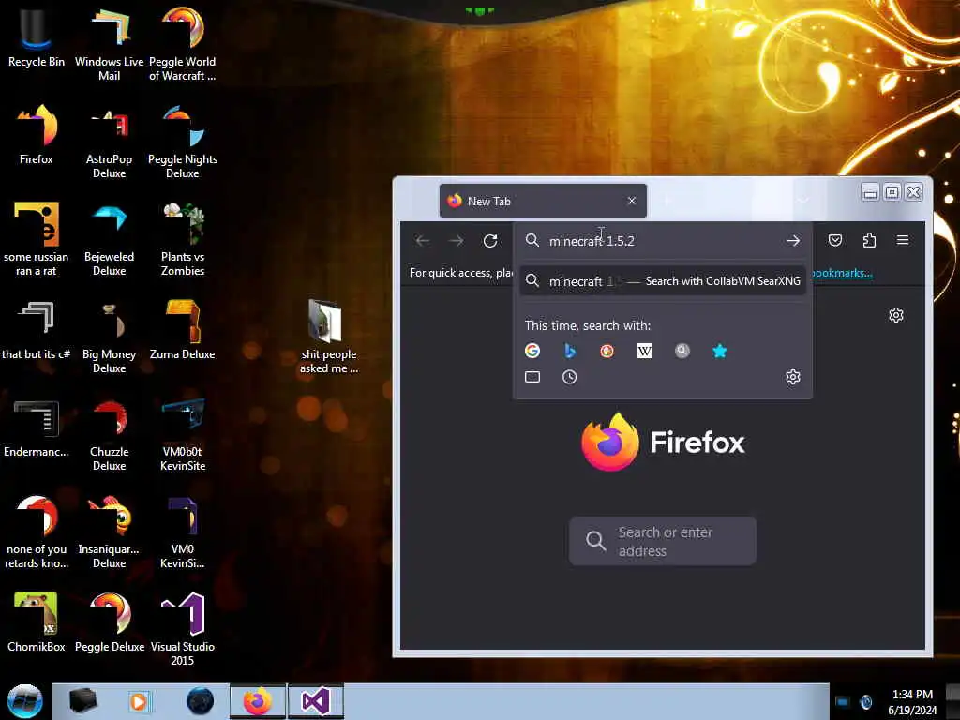Viewport: 960px width, 720px height.
Task: Open Windows Media Player taskbar icon
Action: pyautogui.click(x=139, y=701)
